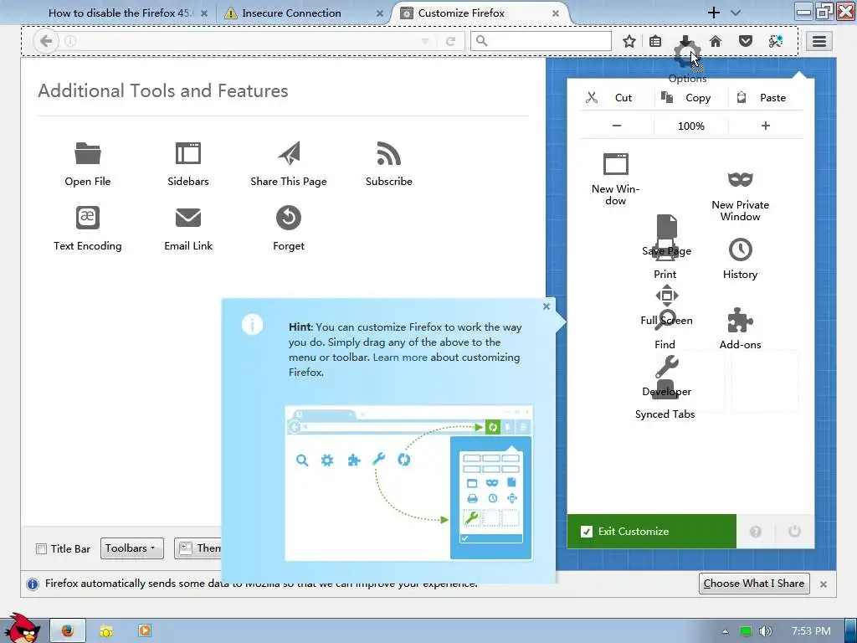The height and width of the screenshot is (643, 857).
Task: Click the back arrow navigation button
Action: coord(46,41)
